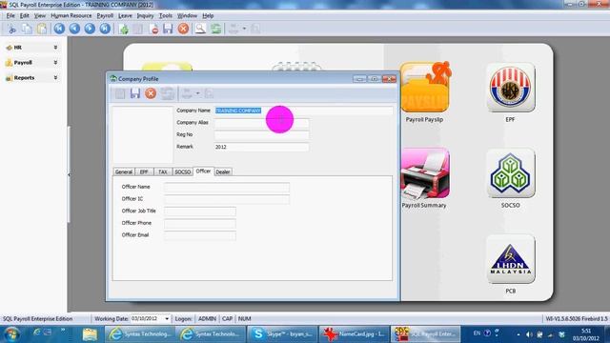Image resolution: width=610 pixels, height=343 pixels.
Task: Switch to the TAX tab
Action: 163,171
